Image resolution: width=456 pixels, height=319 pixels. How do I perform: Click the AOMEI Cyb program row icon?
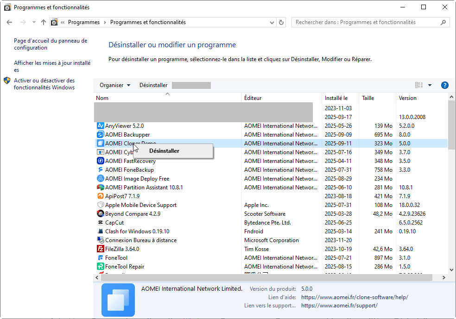pyautogui.click(x=101, y=152)
